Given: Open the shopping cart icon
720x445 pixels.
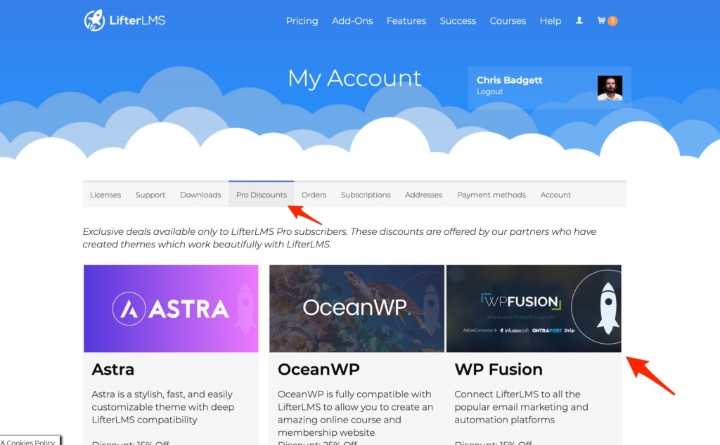Looking at the screenshot, I should (601, 20).
